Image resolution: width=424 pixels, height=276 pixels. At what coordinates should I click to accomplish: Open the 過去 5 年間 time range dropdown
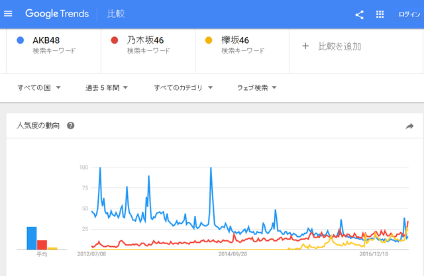(107, 88)
